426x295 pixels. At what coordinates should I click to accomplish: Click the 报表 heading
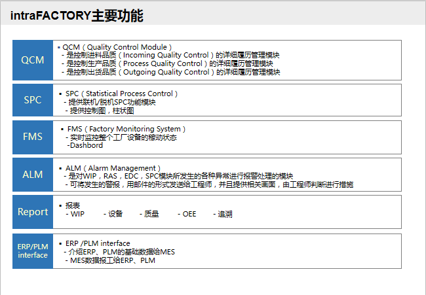tap(73, 205)
